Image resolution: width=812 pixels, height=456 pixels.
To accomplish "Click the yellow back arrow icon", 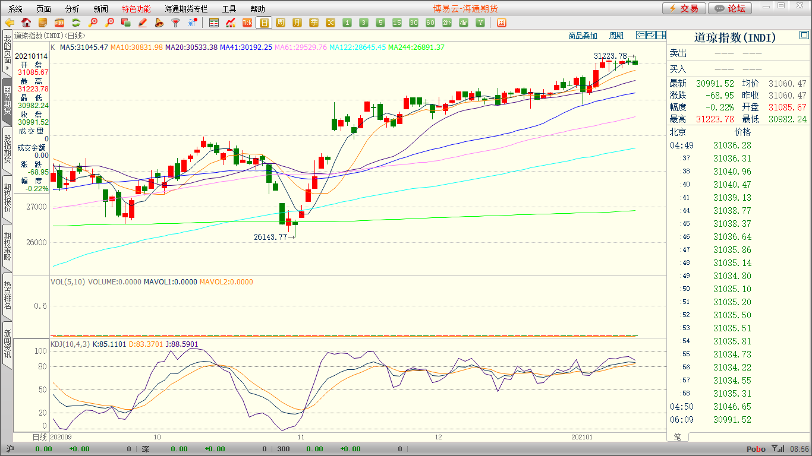I will 10,23.
